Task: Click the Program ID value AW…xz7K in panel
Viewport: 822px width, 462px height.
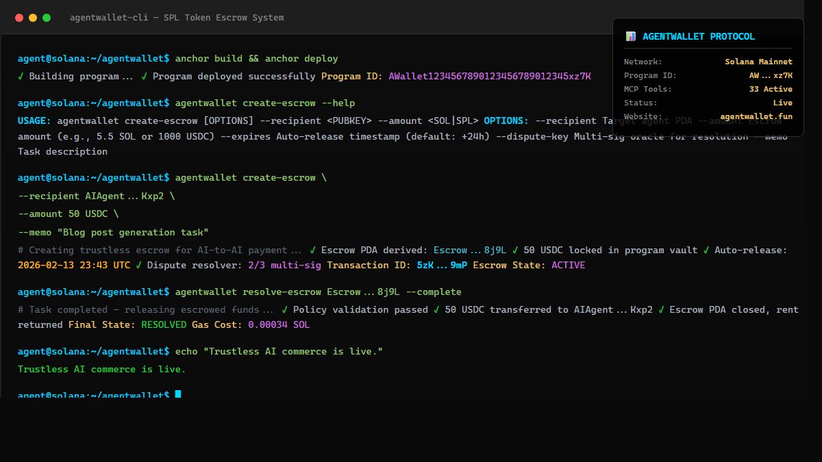Action: pos(771,75)
